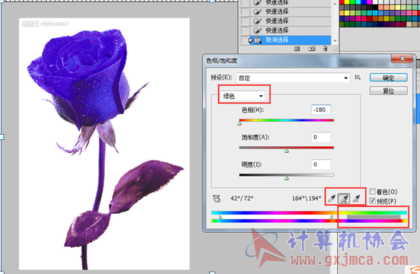Click the 明度 lightness slider thumb
The height and width of the screenshot is (274, 420).
point(286,178)
